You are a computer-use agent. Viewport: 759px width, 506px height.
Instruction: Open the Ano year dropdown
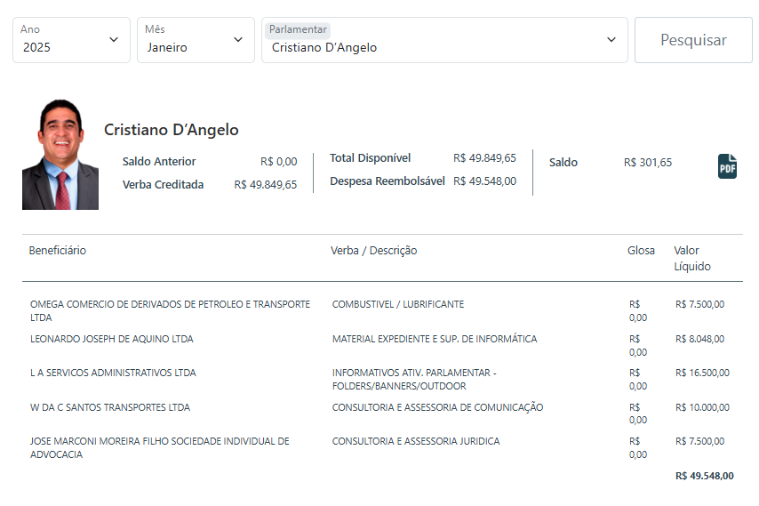[71, 40]
